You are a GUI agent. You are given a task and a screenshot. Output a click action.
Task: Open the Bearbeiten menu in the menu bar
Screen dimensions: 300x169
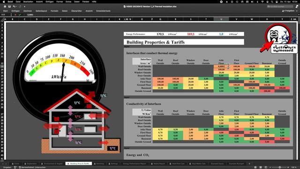pyautogui.click(x=28, y=1)
